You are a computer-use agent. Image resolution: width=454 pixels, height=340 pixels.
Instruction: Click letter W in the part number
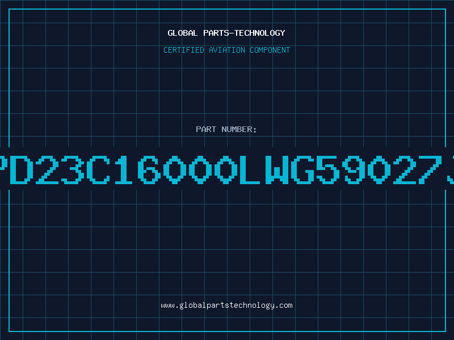(277, 169)
